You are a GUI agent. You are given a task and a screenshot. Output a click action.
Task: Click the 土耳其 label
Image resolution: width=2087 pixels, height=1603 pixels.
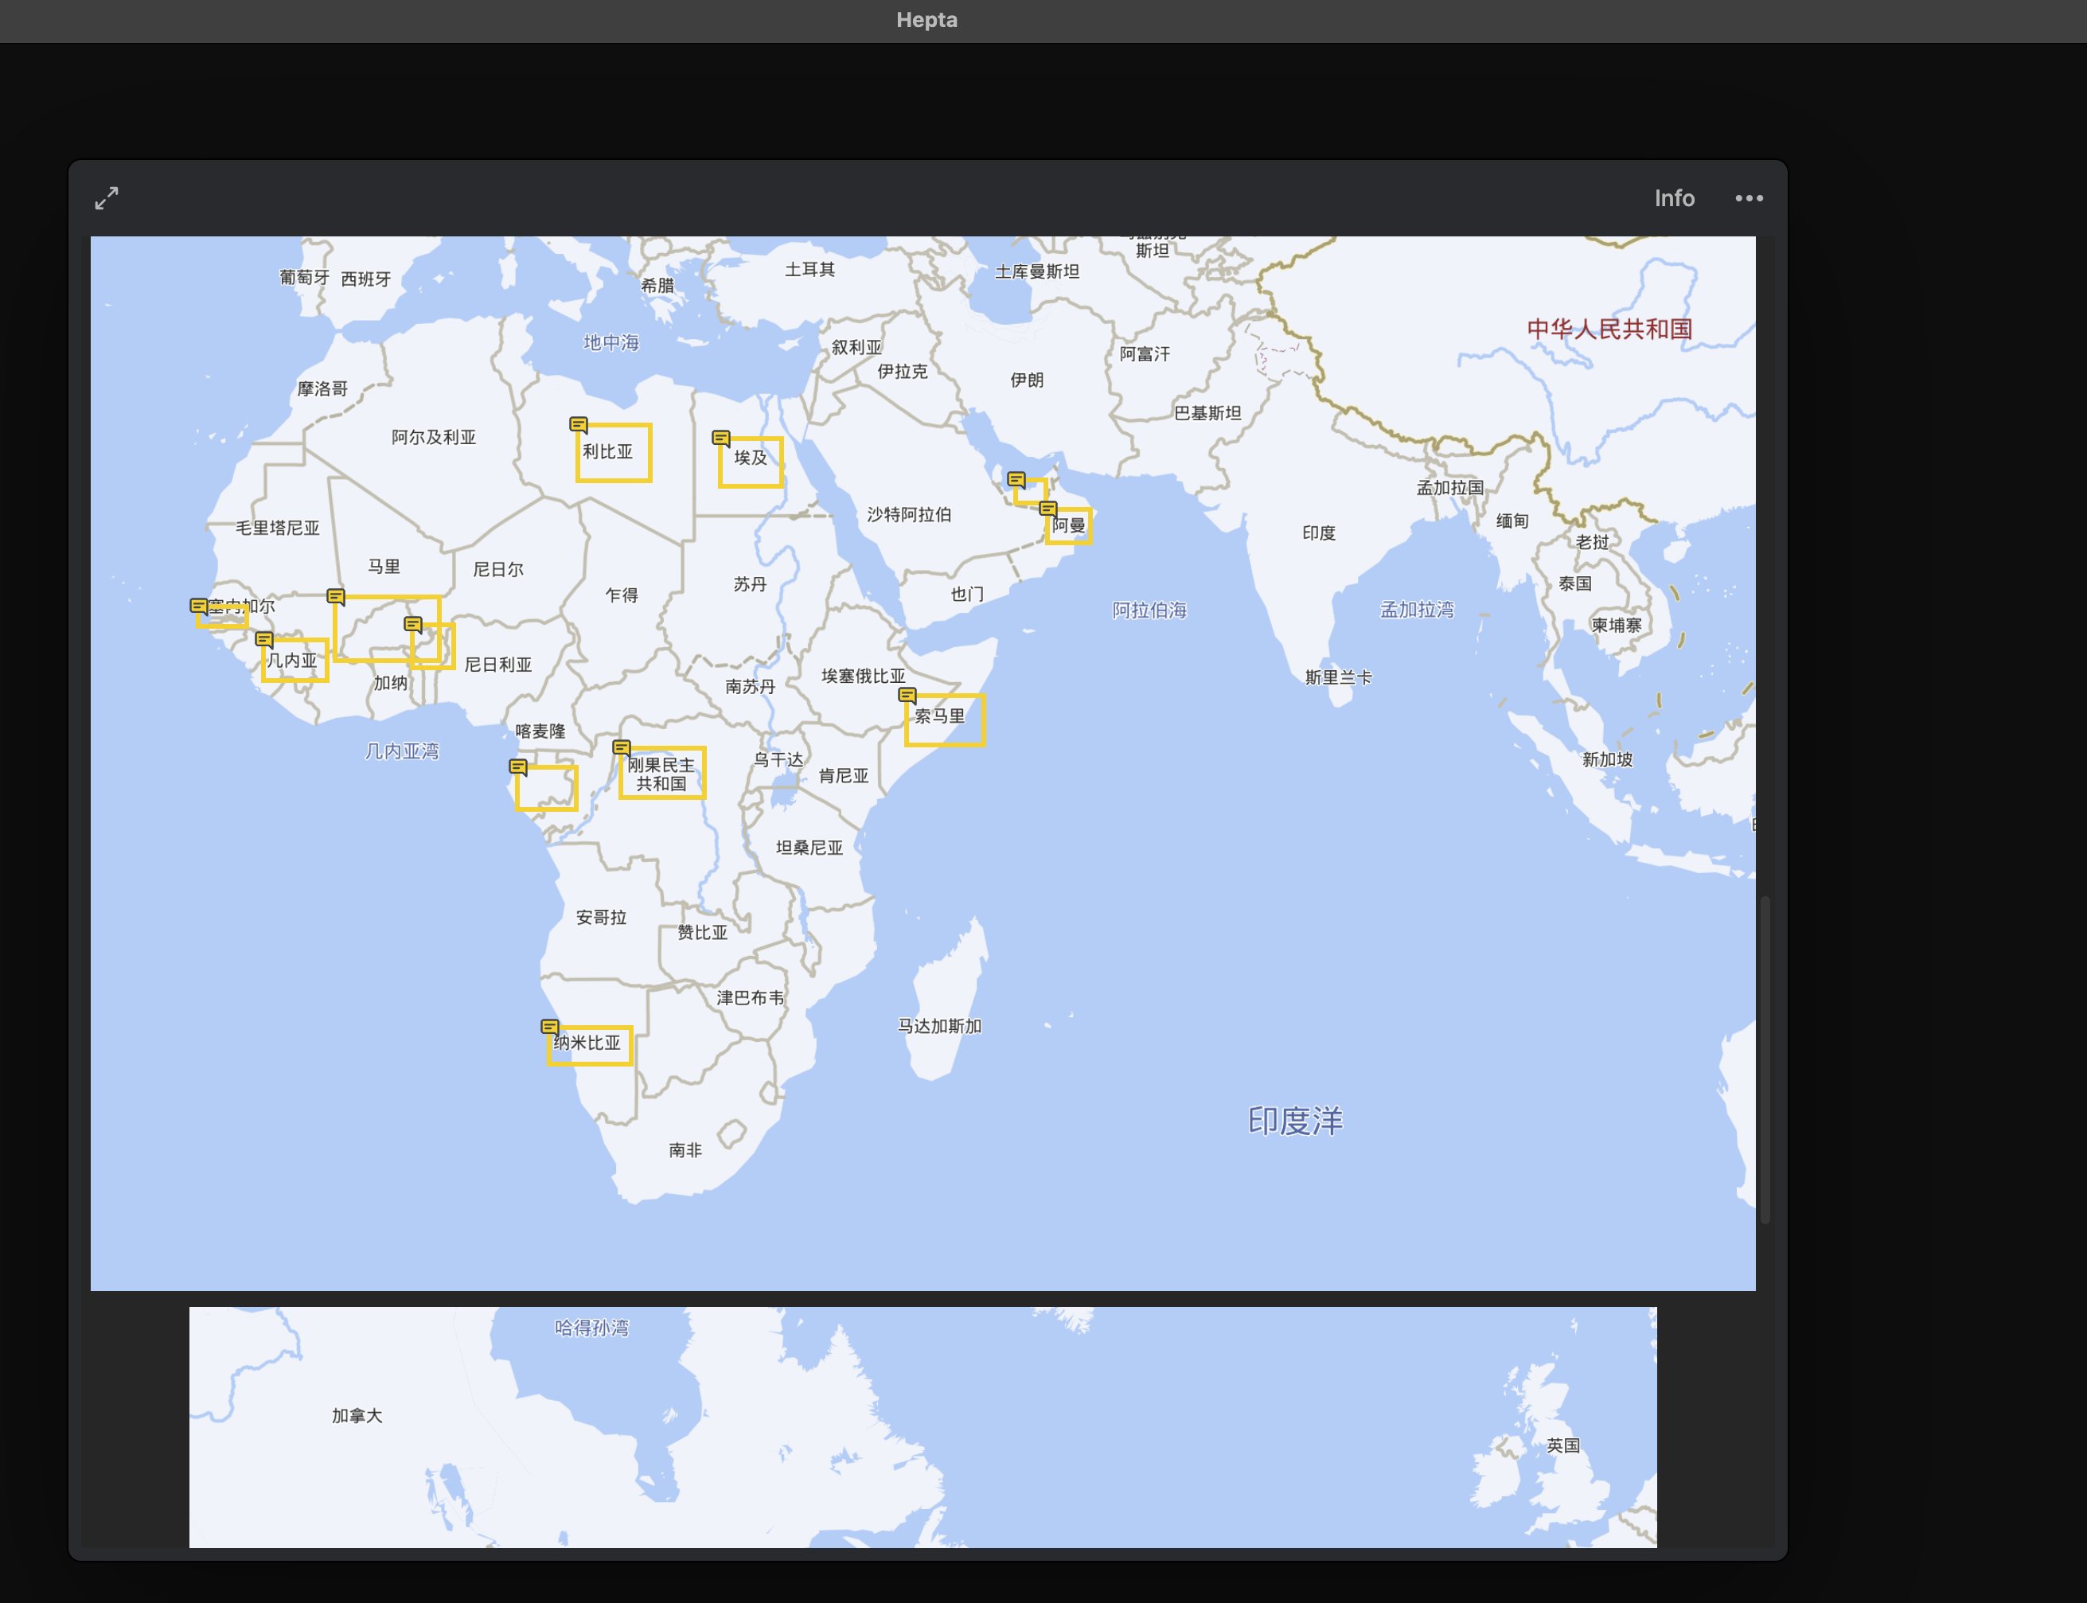pos(809,269)
